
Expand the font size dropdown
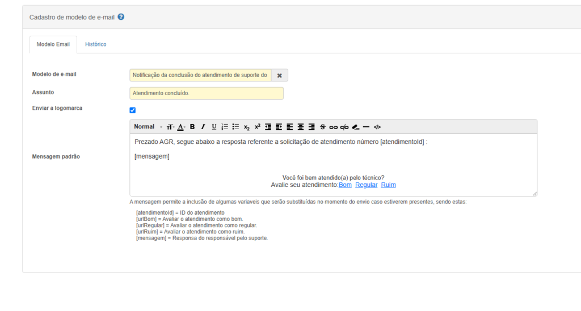(170, 127)
